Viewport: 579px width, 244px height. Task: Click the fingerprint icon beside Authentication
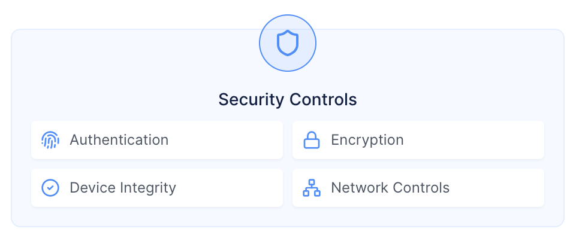point(50,140)
